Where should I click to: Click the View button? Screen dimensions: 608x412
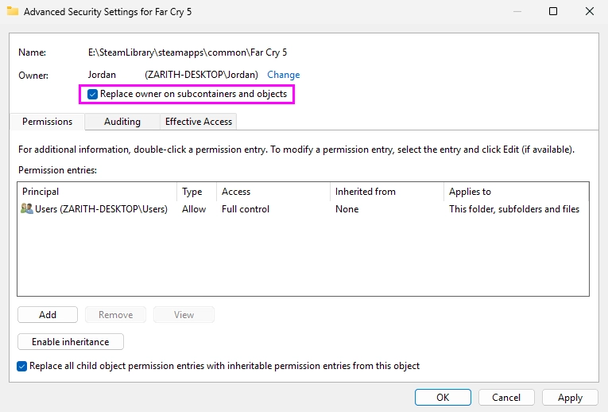pos(184,315)
